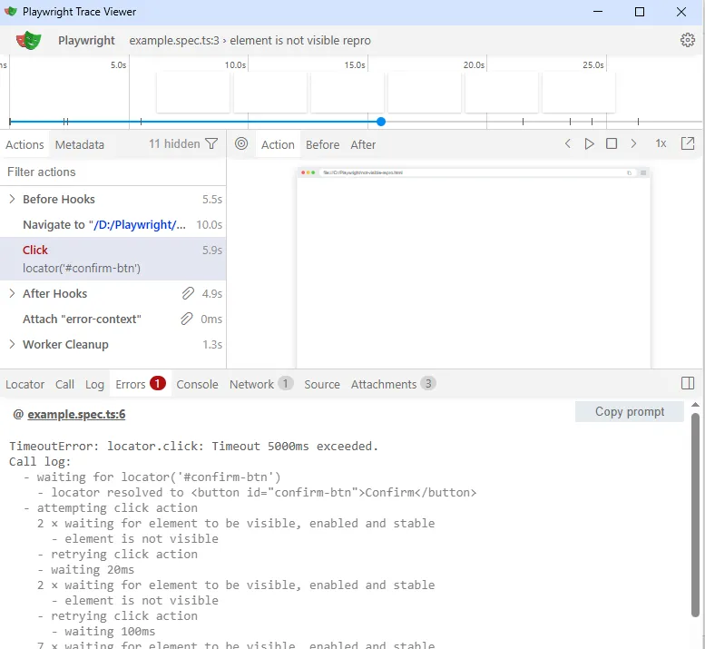
Task: Stop the trace playback
Action: 611,143
